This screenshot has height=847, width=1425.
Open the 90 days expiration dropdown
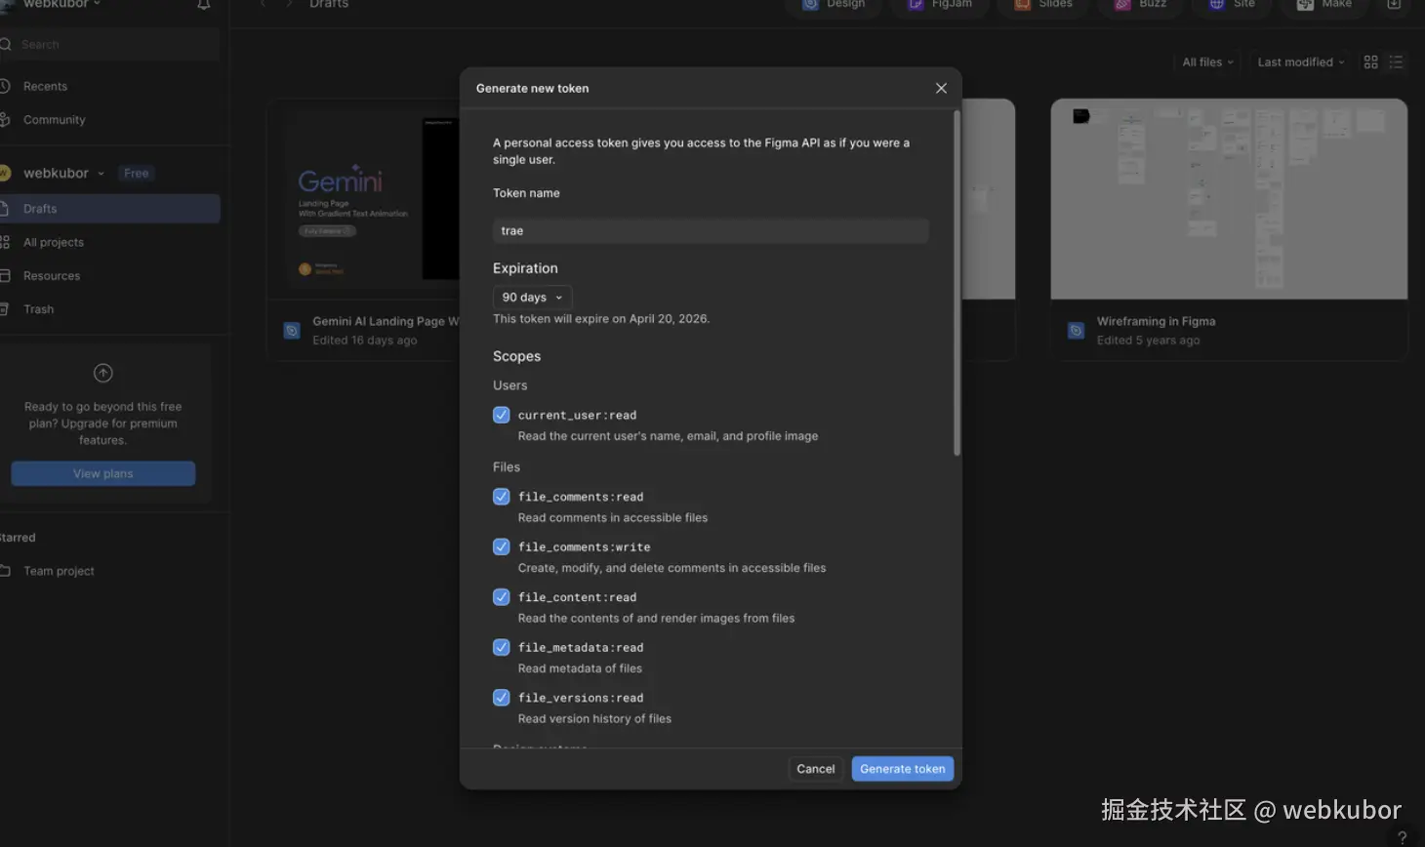pyautogui.click(x=532, y=298)
